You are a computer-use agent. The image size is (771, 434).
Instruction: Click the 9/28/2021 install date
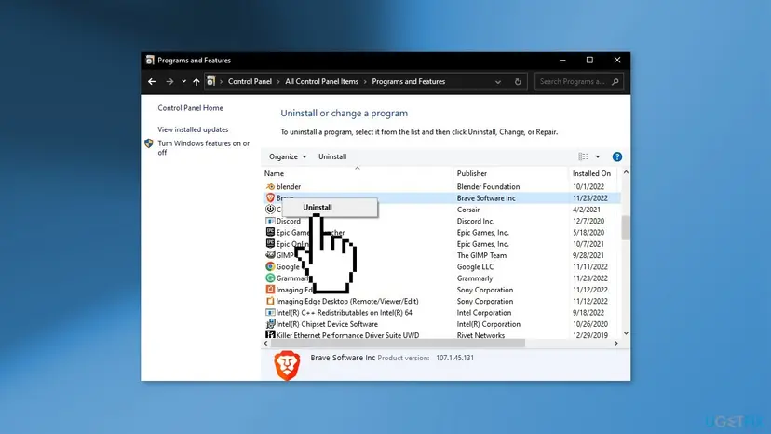(x=588, y=255)
